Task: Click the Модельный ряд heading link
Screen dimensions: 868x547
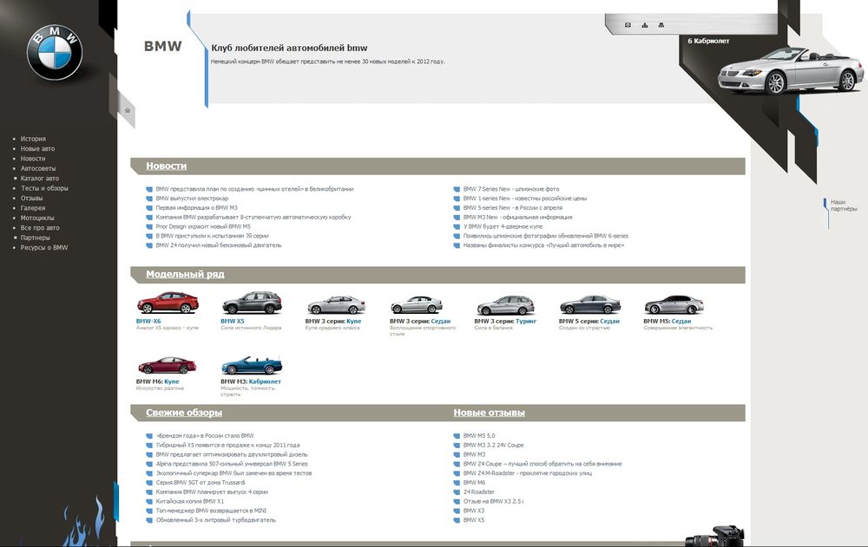Action: pyautogui.click(x=185, y=274)
